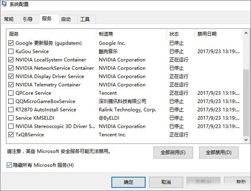The height and width of the screenshot is (191, 251).
Task: Toggle NVIDIA Telemetry Container checkbox
Action: tap(11, 85)
